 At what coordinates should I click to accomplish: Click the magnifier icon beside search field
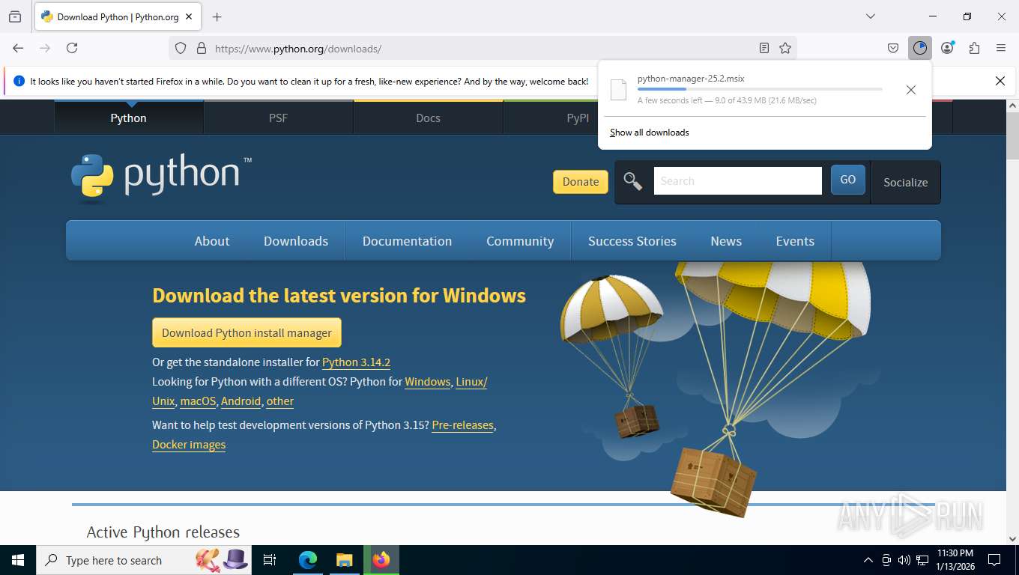pos(633,181)
